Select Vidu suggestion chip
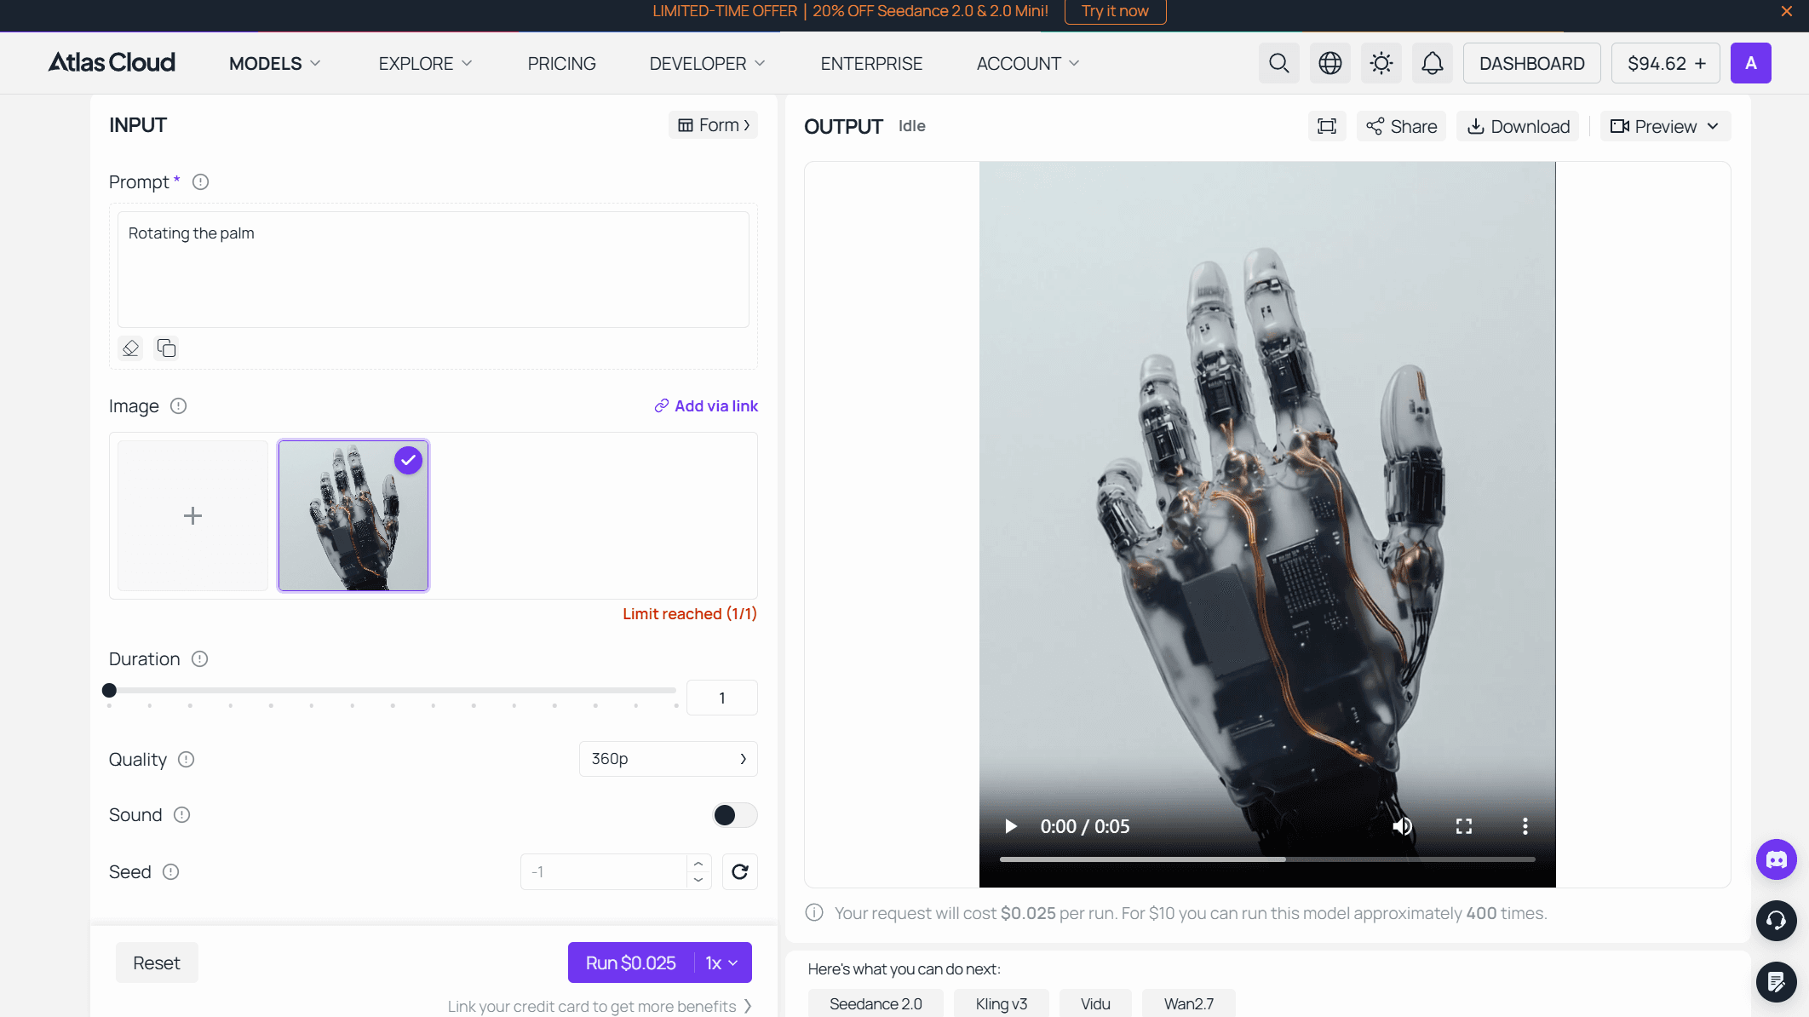The width and height of the screenshot is (1809, 1017). pos(1095,1003)
